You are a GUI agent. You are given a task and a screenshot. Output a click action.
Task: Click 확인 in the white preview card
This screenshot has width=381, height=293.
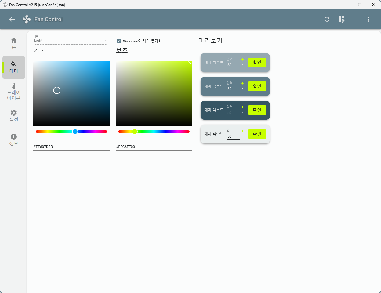coord(257,134)
